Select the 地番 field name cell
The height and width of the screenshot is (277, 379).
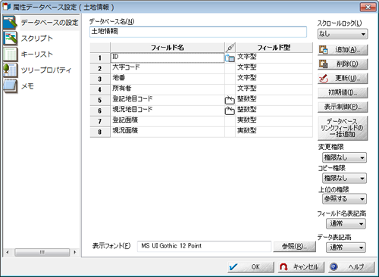coord(168,79)
